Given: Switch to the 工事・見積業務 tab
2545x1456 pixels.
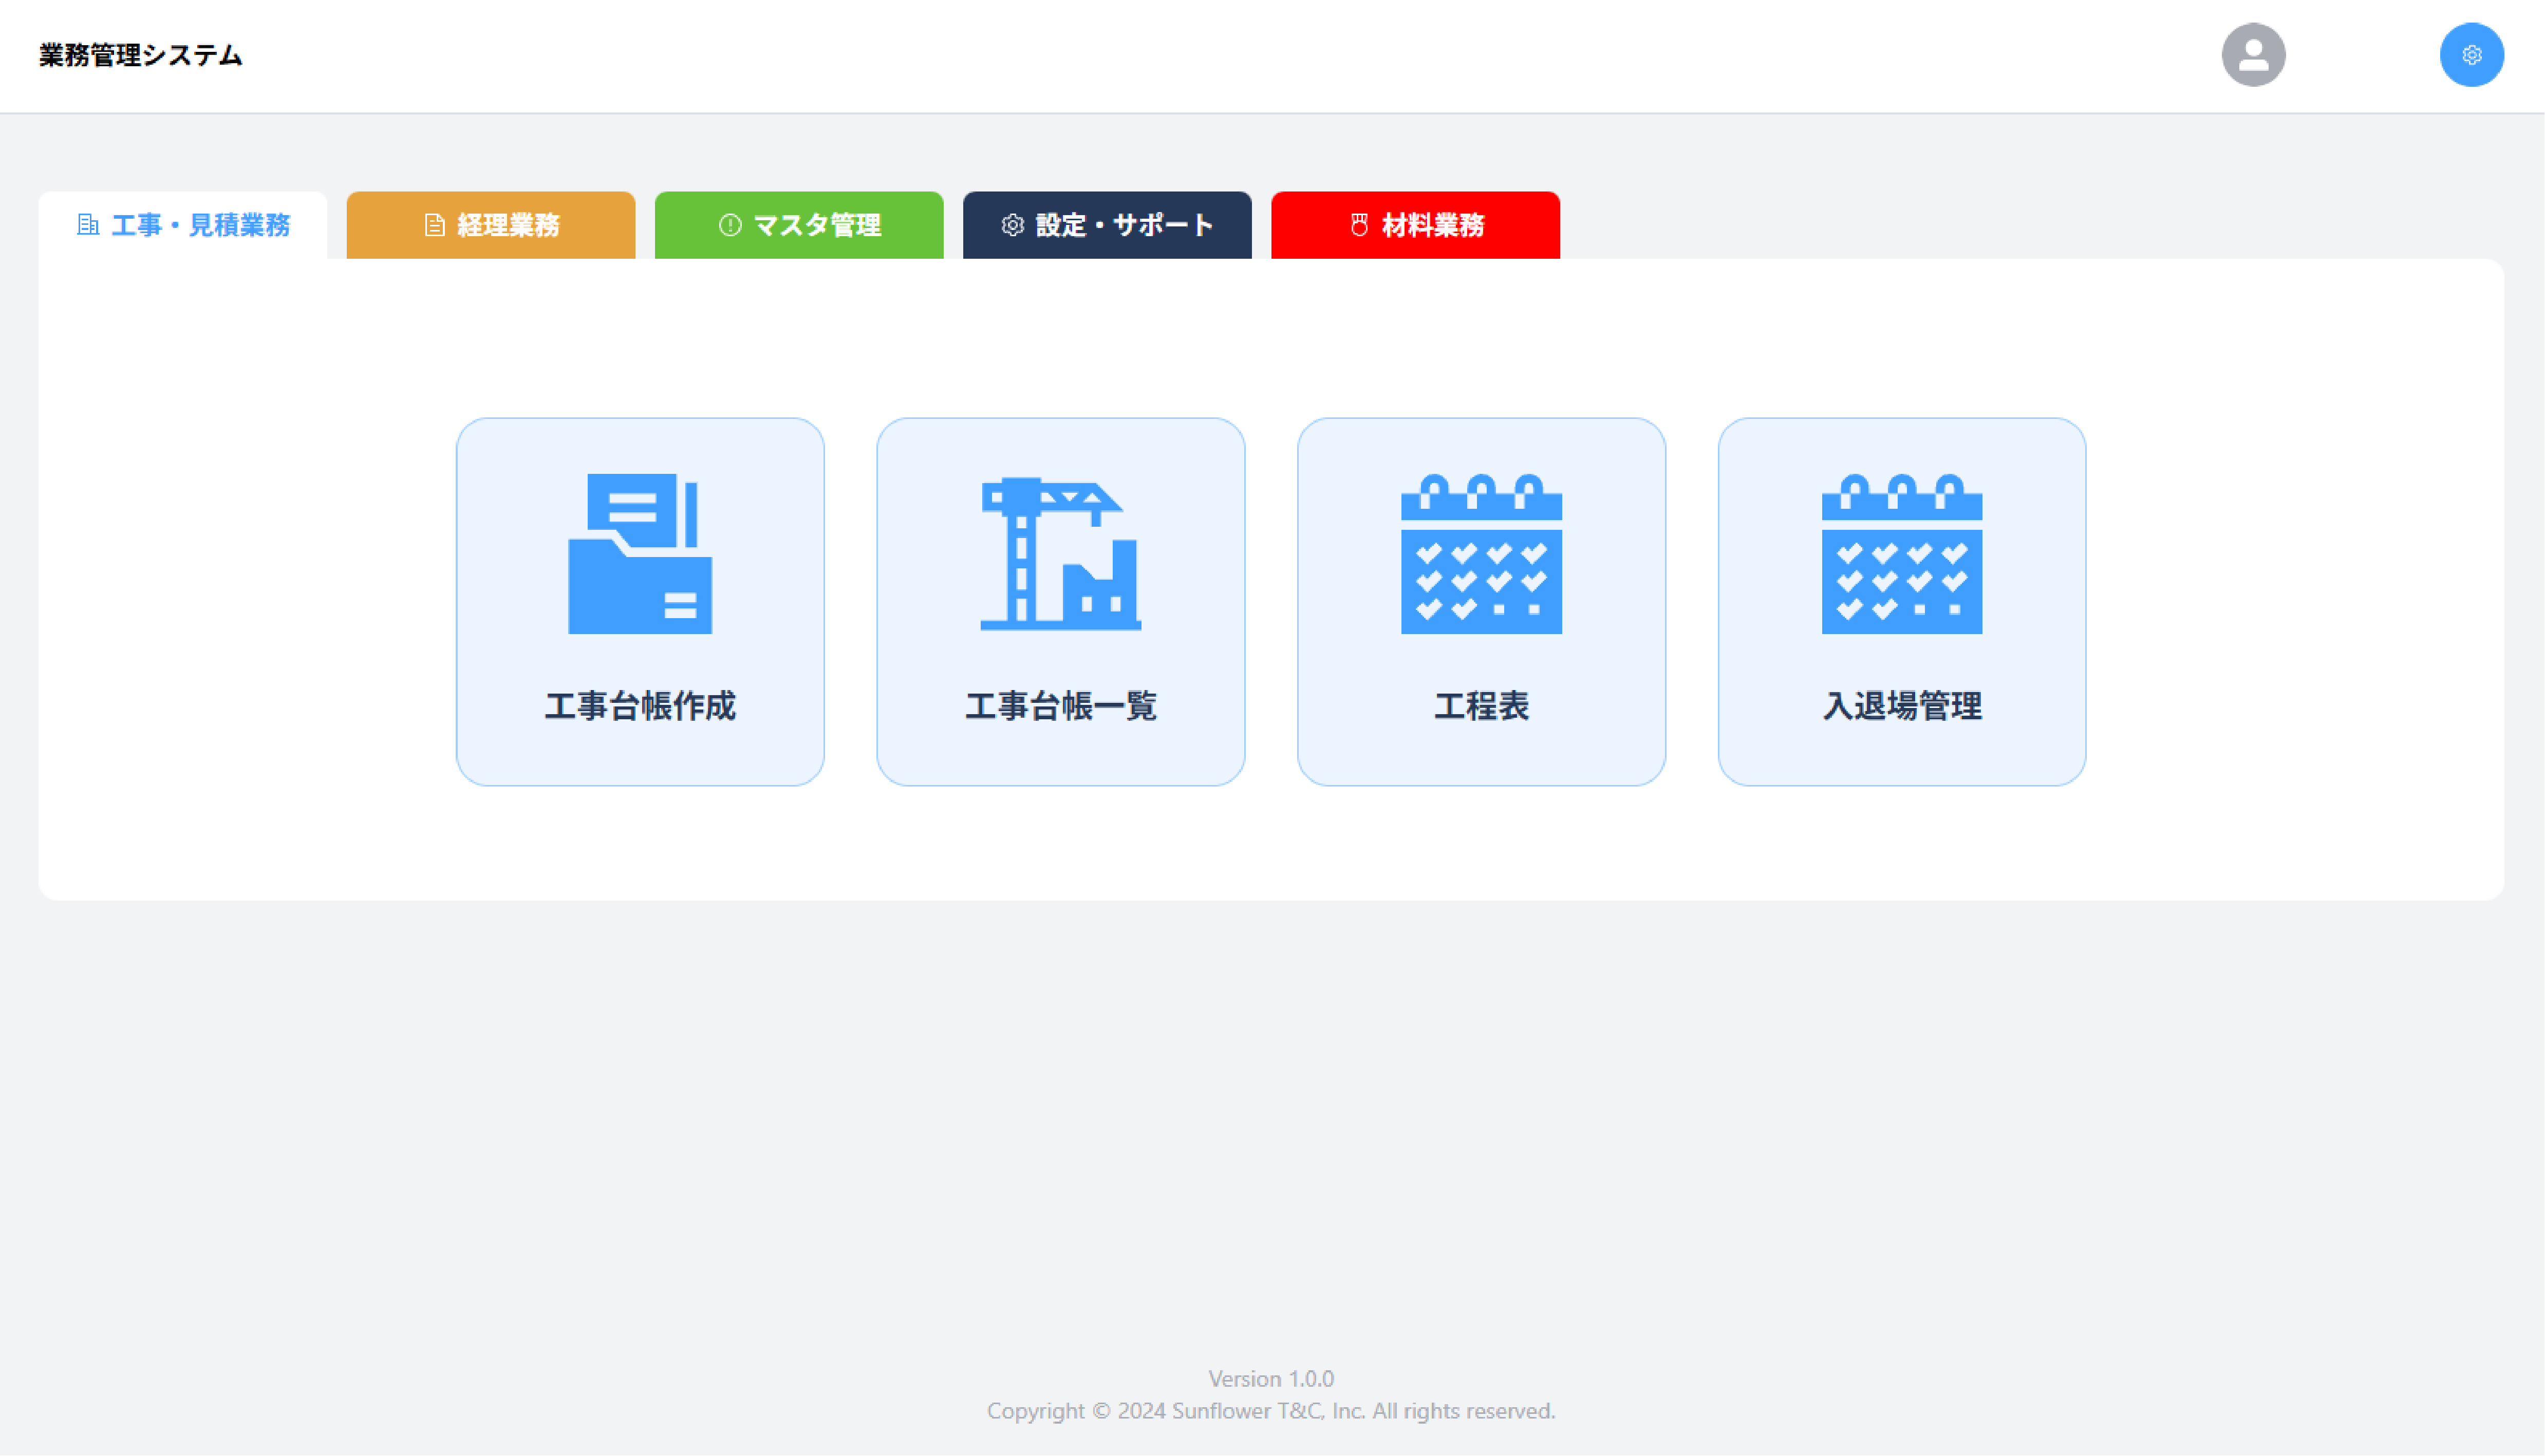Looking at the screenshot, I should [183, 225].
